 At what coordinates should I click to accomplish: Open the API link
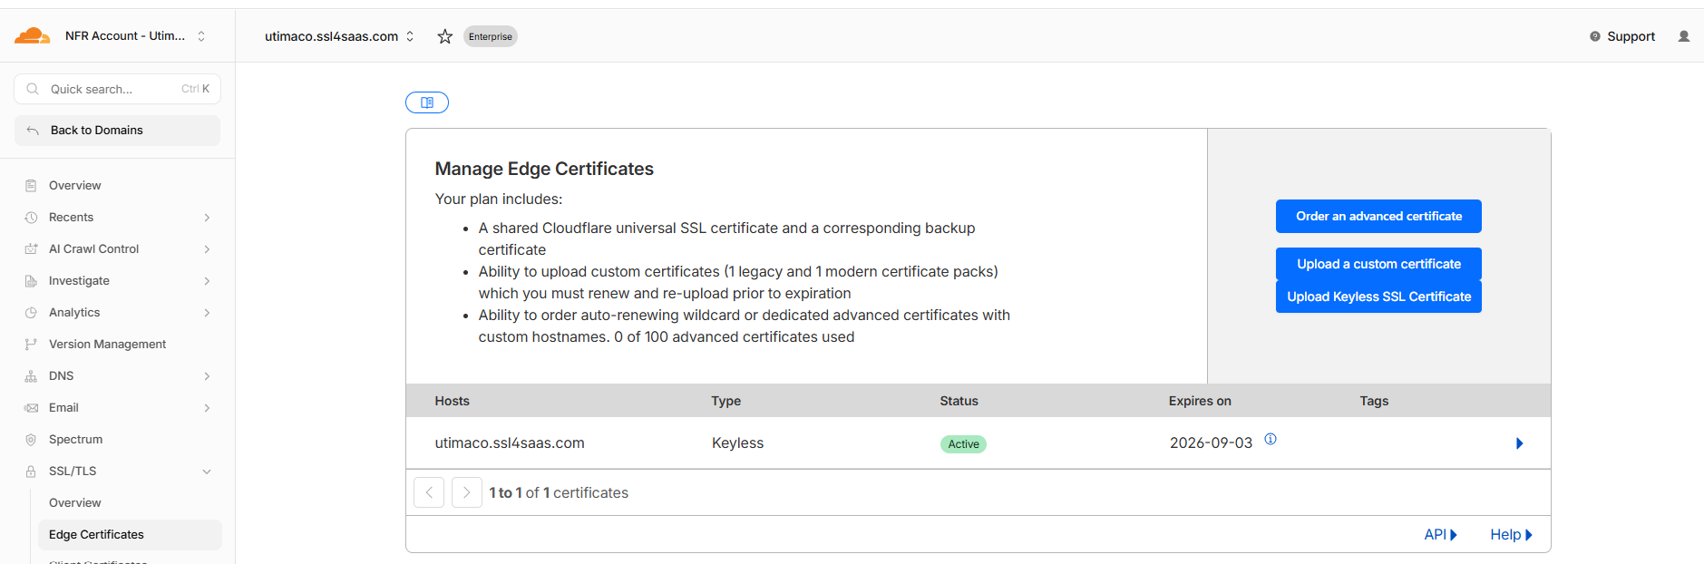click(x=1440, y=535)
